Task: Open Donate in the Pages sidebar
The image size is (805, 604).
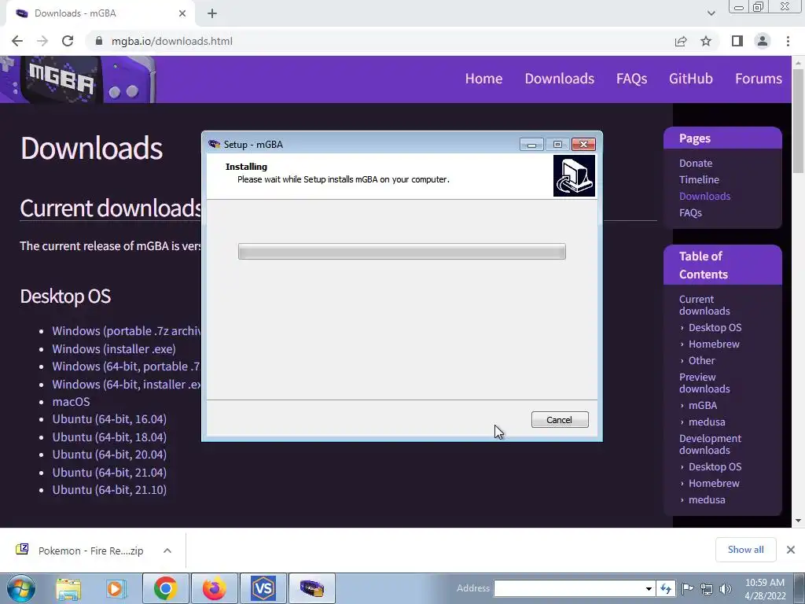Action: click(x=696, y=164)
